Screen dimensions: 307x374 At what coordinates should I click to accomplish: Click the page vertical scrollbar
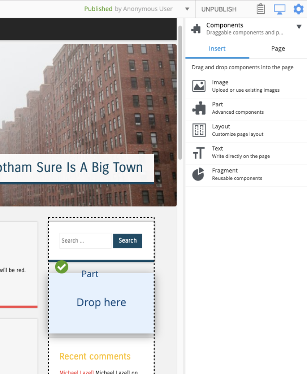[x=180, y=92]
